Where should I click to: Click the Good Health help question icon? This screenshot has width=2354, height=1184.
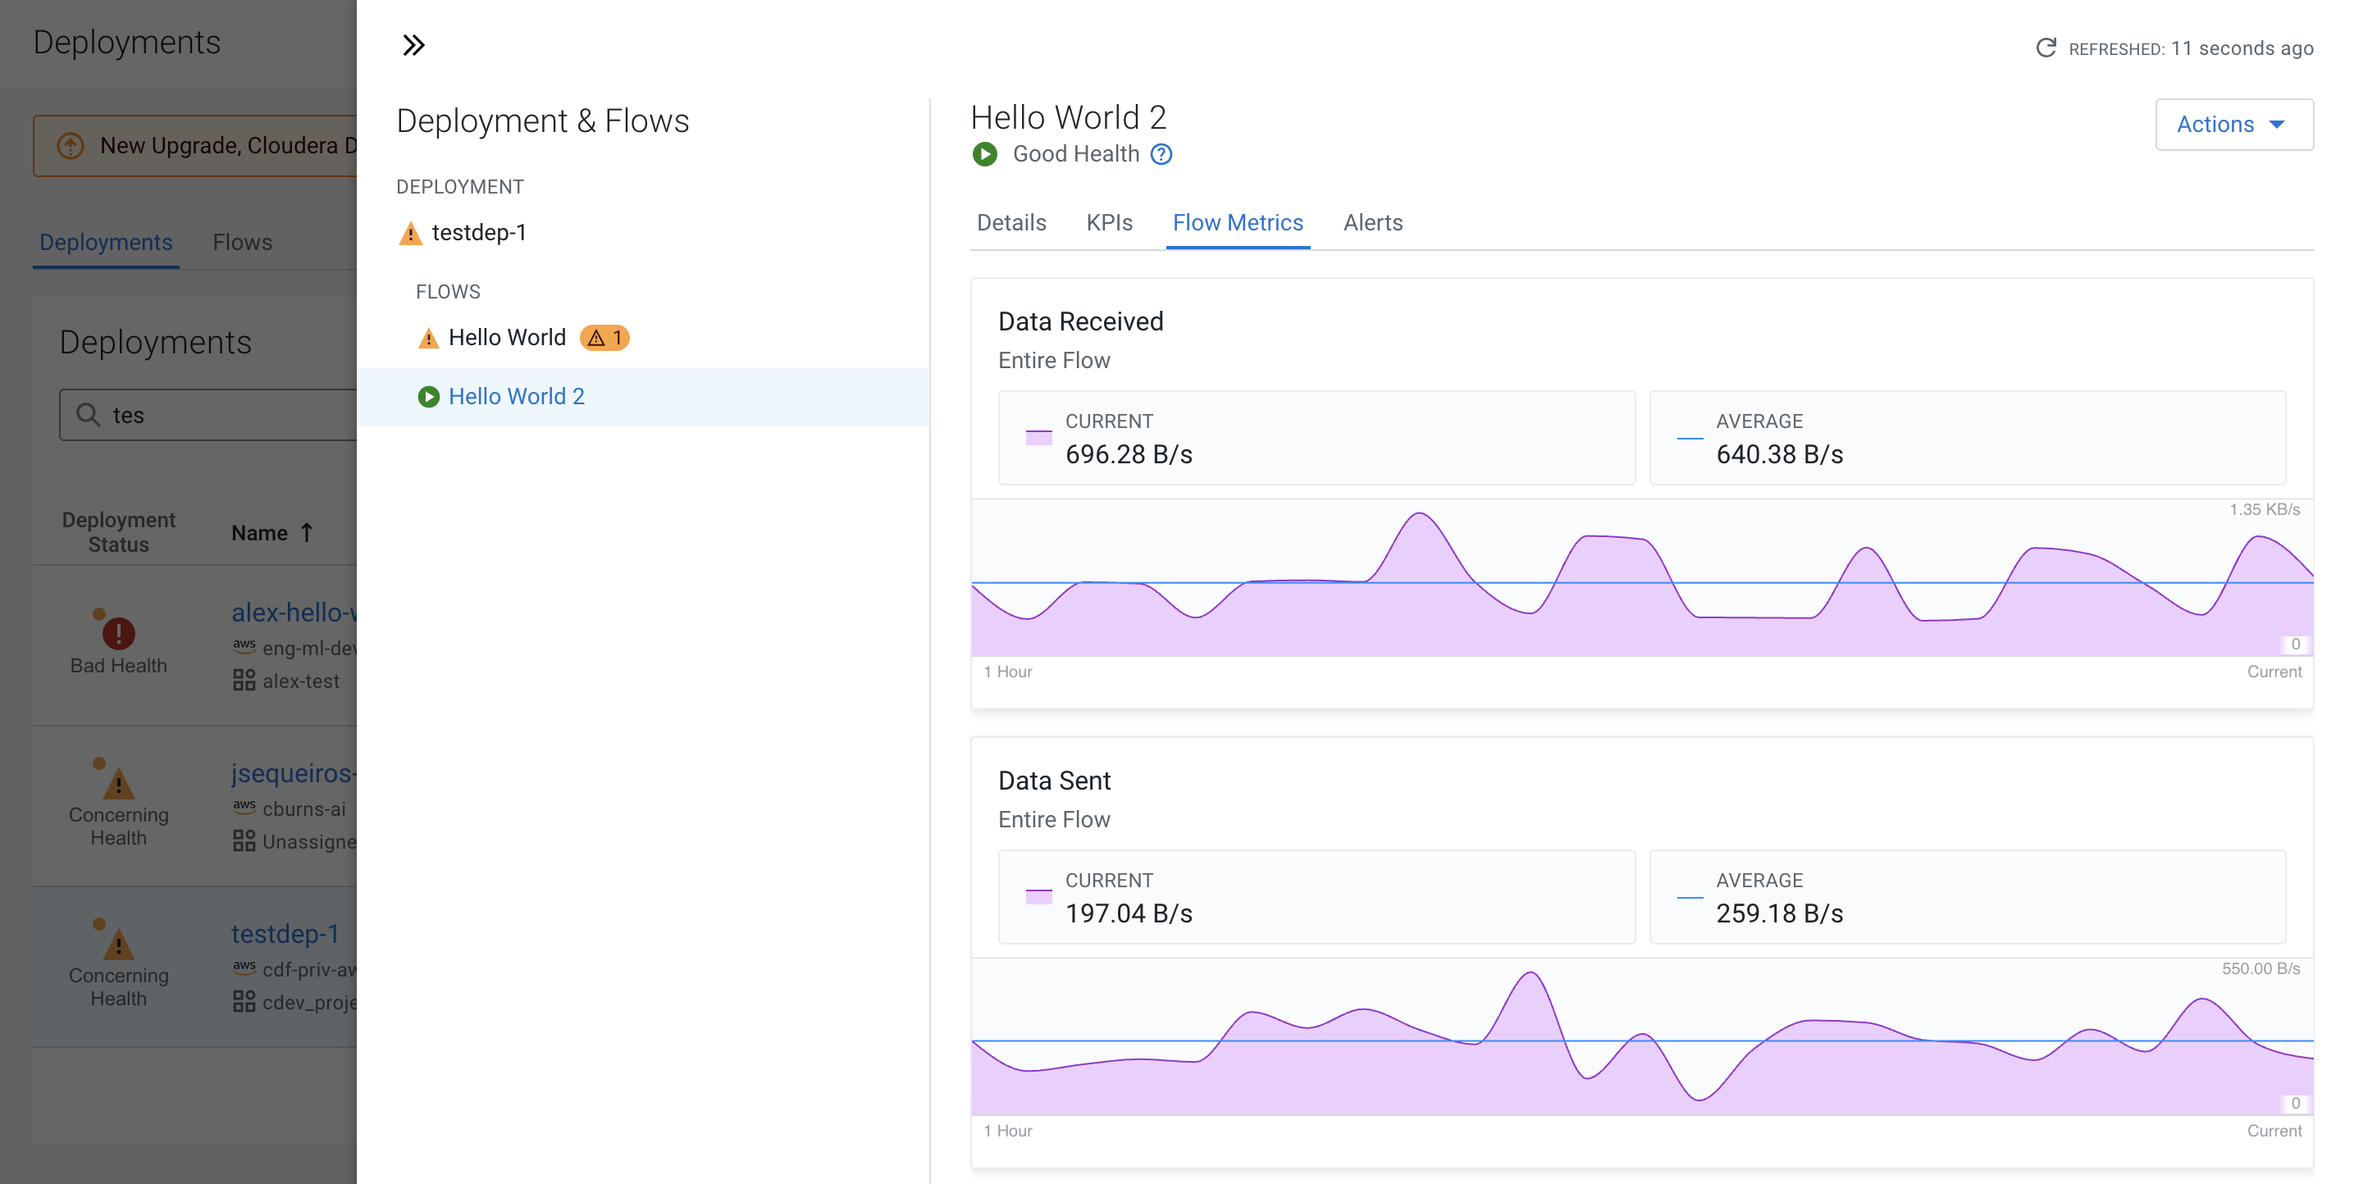1161,153
